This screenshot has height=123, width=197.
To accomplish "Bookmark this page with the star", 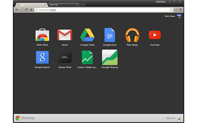I will [171, 10].
